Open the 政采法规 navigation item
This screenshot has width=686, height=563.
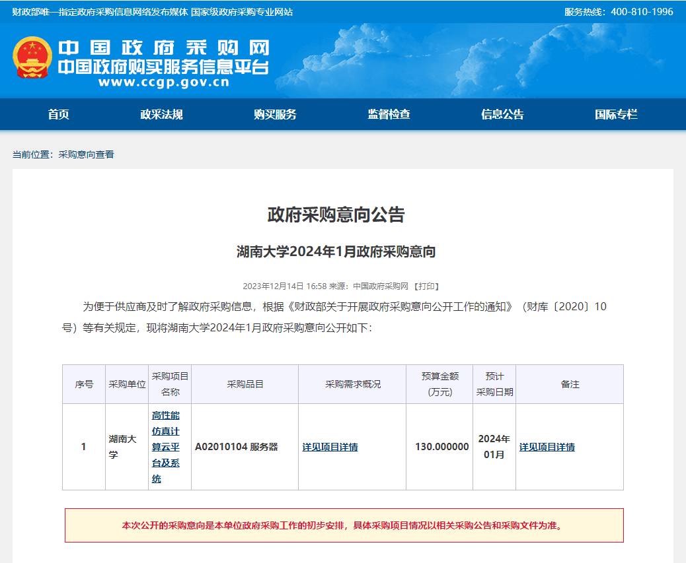click(x=161, y=114)
